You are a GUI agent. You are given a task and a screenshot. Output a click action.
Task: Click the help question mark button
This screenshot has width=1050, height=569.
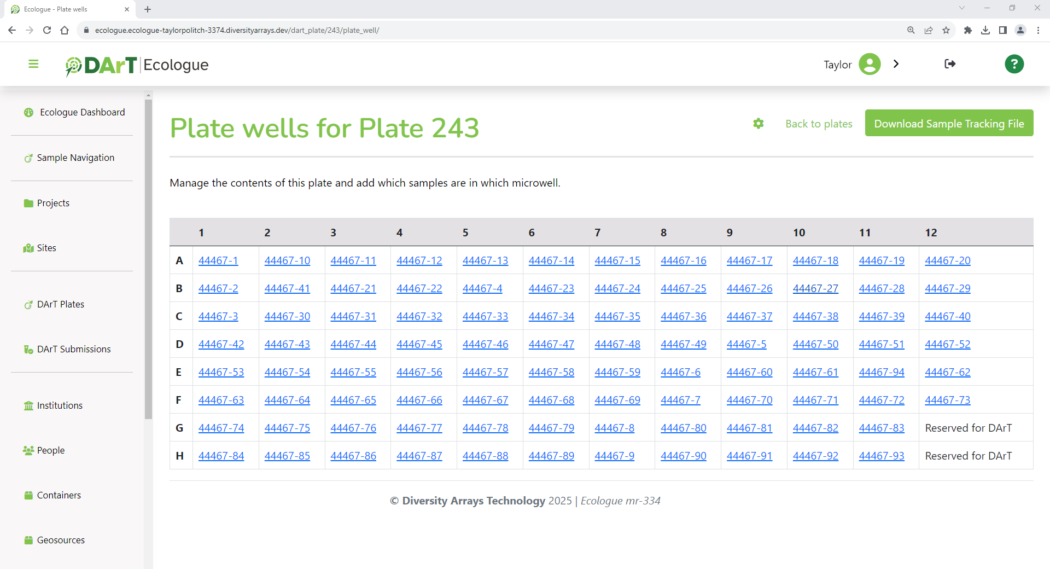[x=1014, y=64]
